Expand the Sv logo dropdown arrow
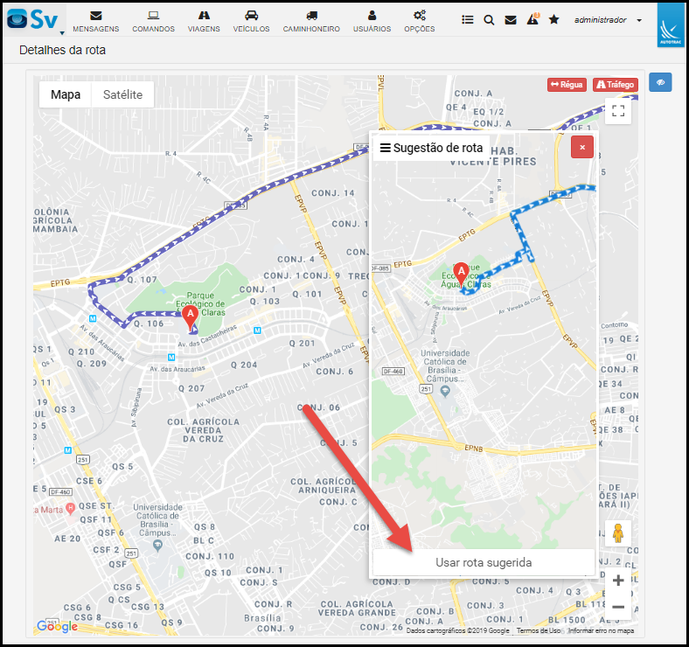Viewport: 689px width, 647px height. [62, 33]
